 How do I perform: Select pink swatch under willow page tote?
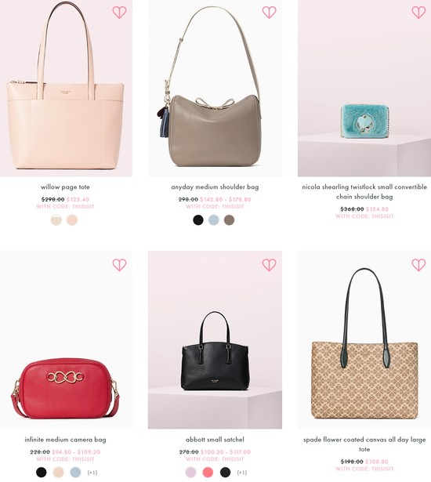(x=72, y=220)
